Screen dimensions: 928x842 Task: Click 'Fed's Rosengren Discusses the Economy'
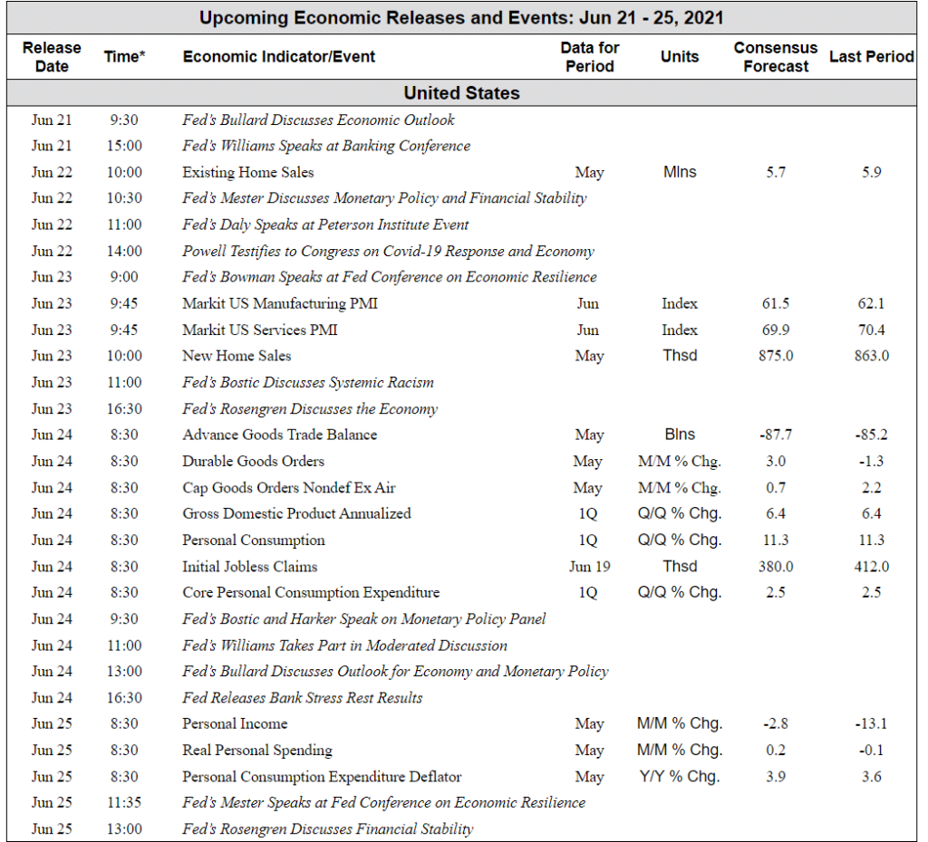click(310, 409)
